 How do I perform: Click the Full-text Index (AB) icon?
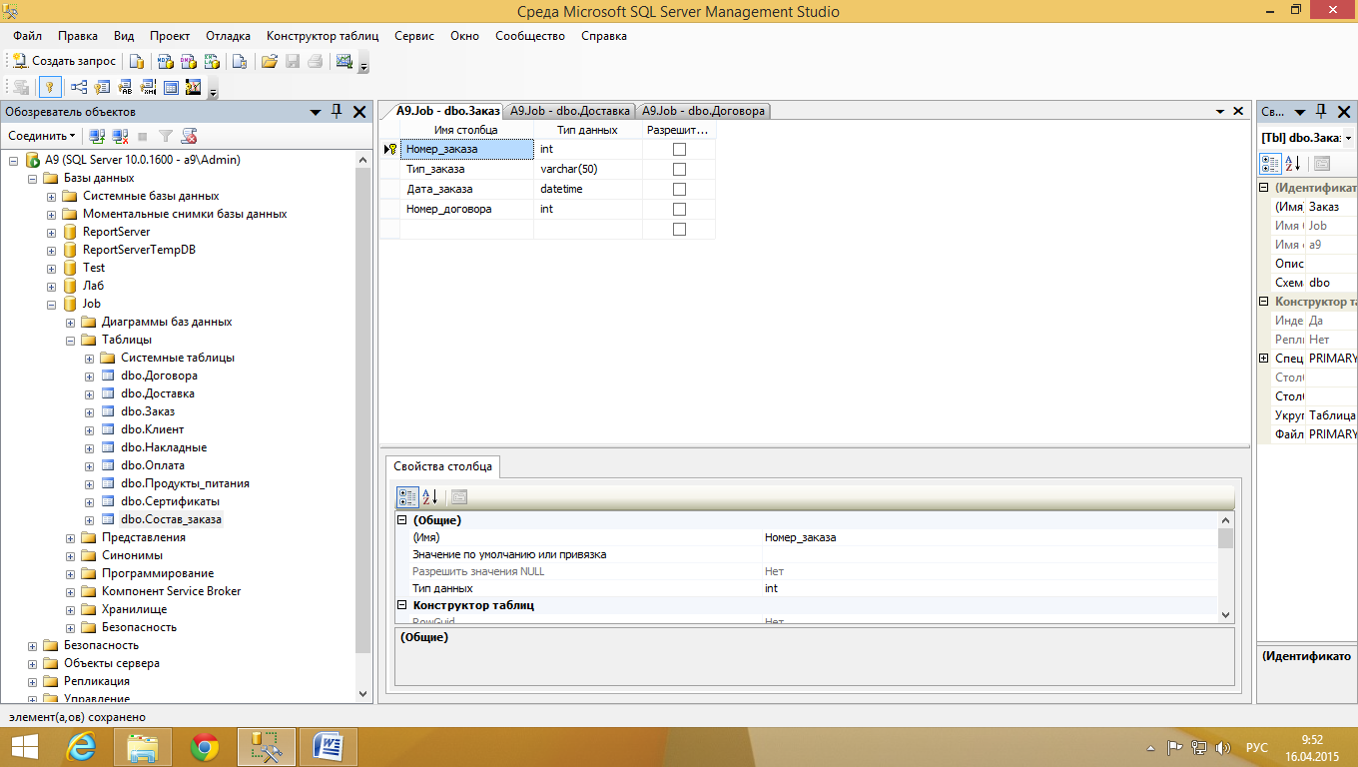125,87
